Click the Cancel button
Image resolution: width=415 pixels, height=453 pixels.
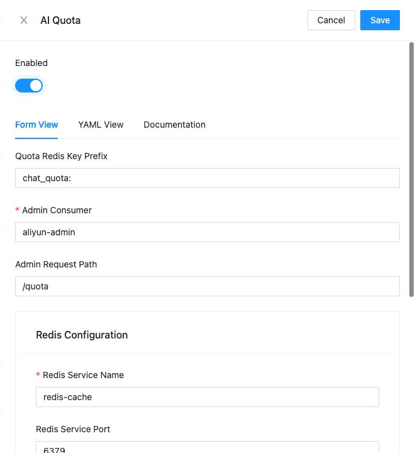[331, 20]
